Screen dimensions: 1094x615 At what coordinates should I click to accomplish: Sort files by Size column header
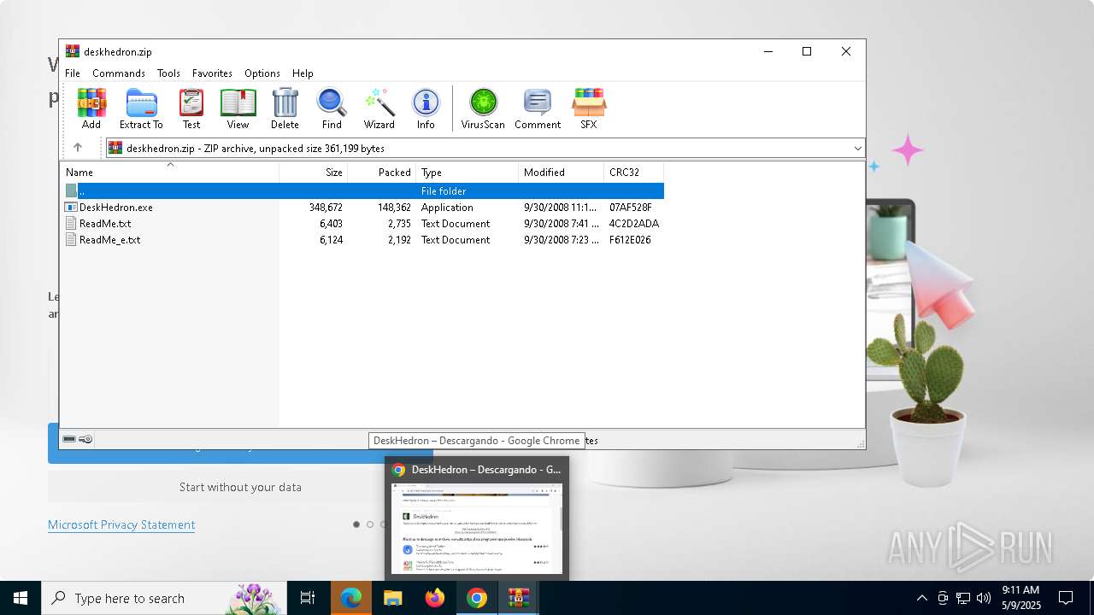[x=314, y=173]
